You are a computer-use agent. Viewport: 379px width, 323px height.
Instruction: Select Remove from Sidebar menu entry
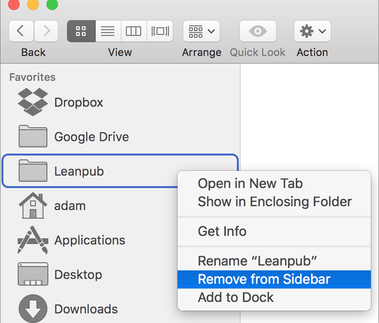click(274, 279)
